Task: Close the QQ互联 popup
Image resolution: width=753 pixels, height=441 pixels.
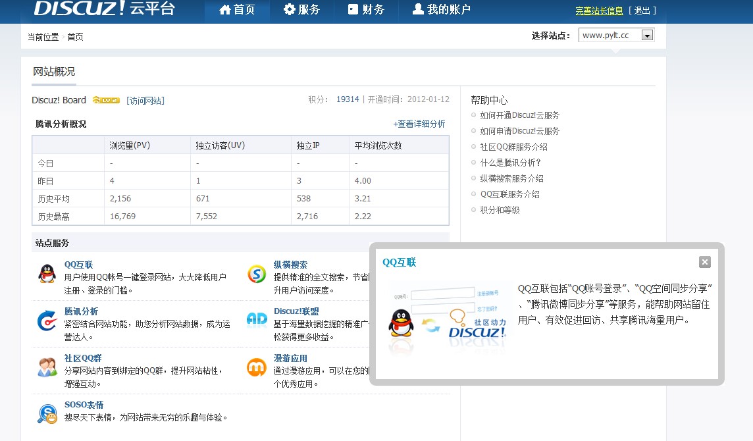Action: click(704, 262)
